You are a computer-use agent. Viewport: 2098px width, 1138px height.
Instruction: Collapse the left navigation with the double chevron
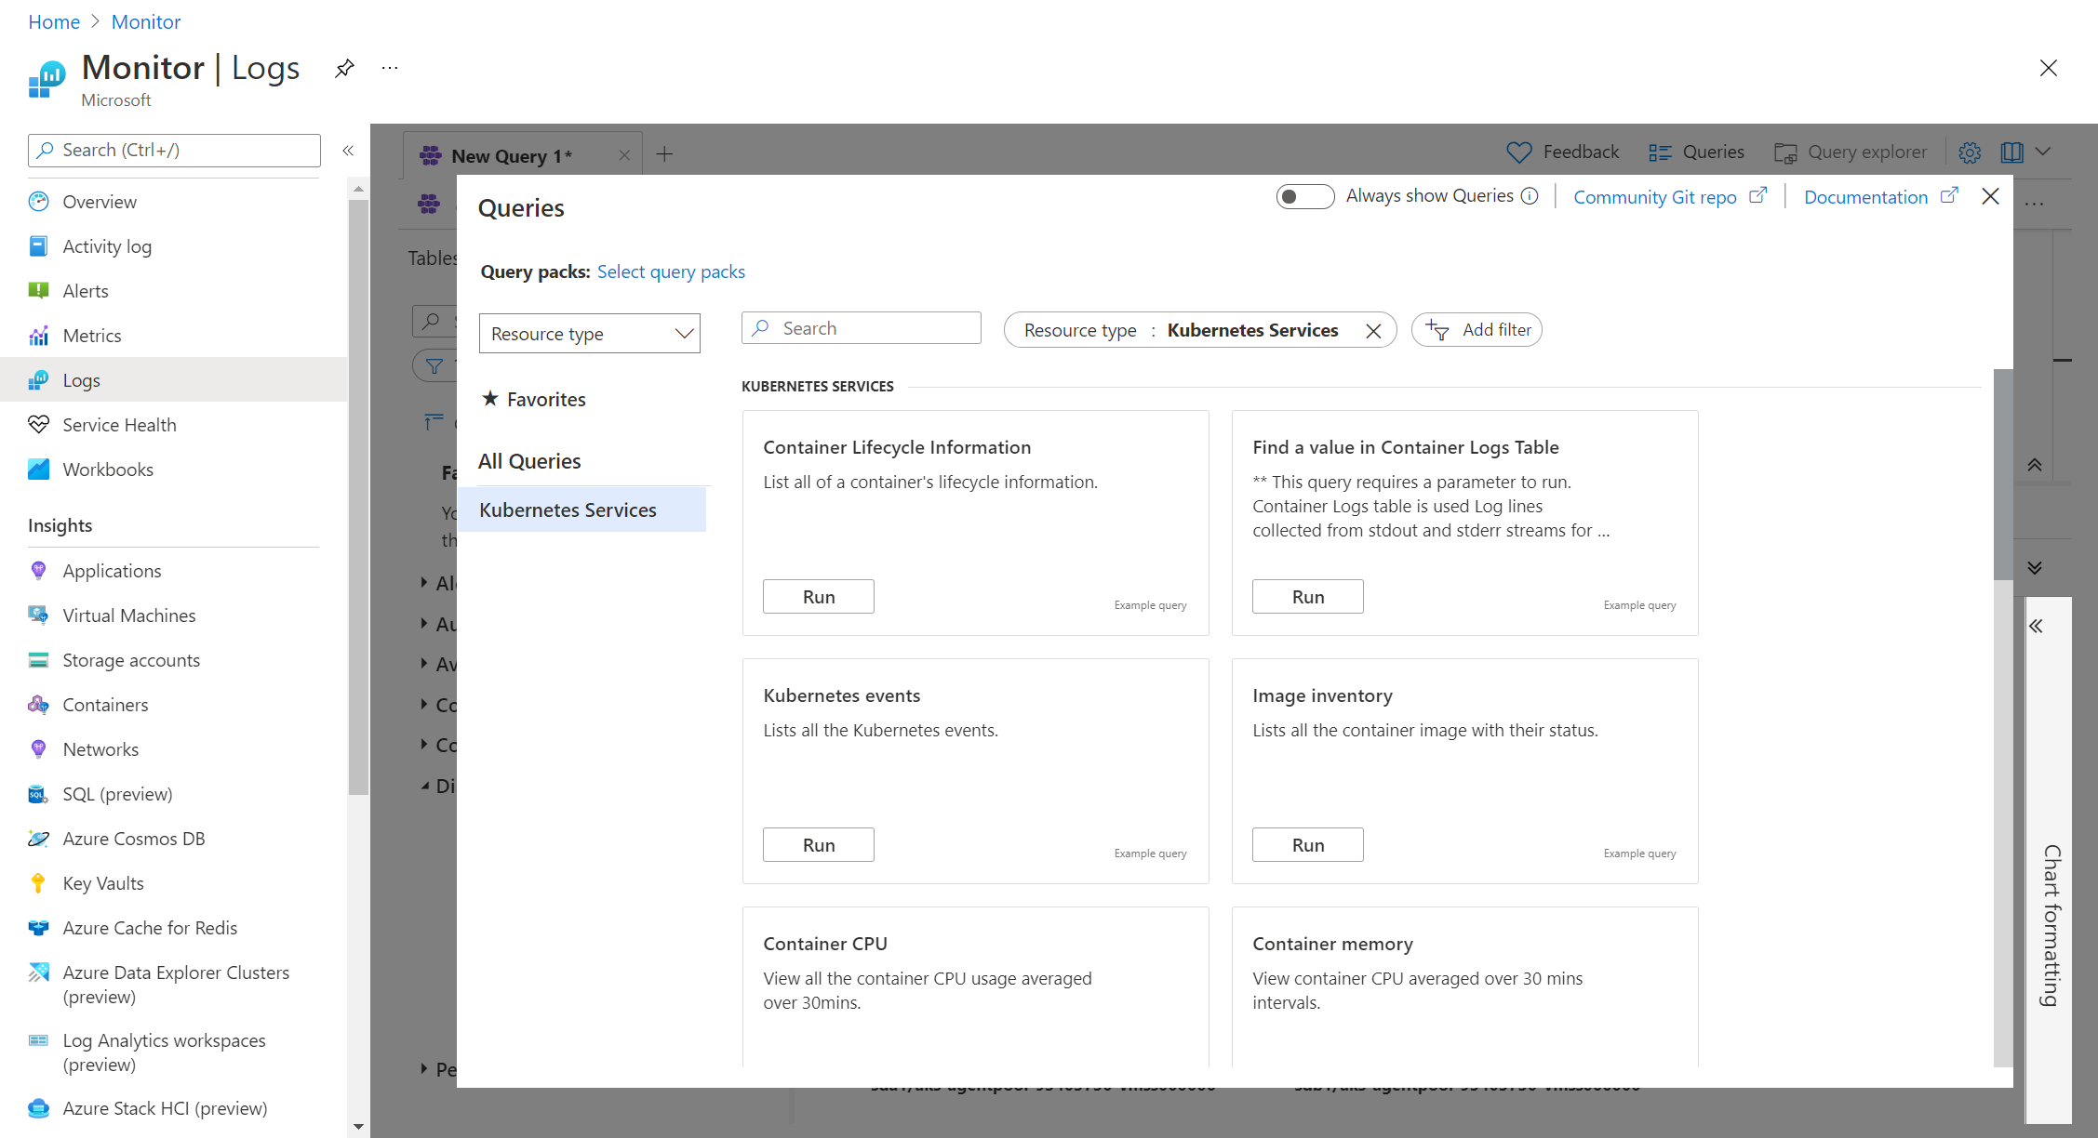coord(348,150)
